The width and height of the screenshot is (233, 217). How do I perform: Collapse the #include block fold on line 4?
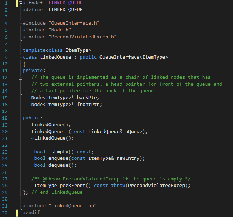[x=21, y=24]
